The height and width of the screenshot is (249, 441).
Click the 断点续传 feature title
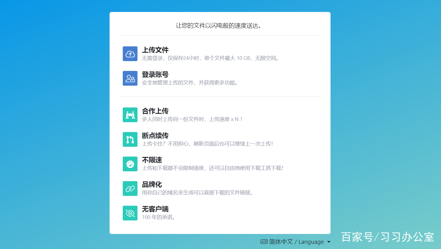[x=155, y=135]
